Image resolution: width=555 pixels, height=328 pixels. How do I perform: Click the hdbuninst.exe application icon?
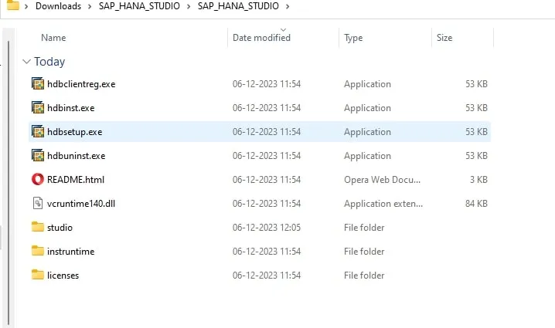point(38,156)
